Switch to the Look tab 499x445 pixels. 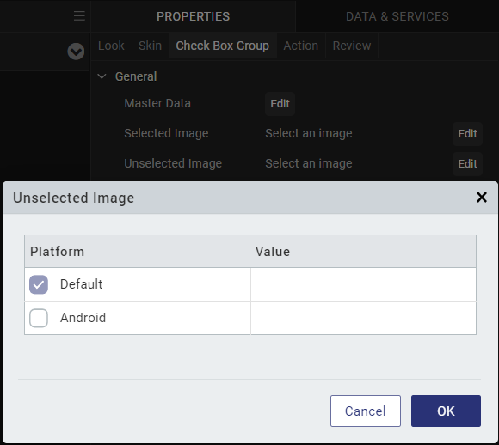[111, 46]
